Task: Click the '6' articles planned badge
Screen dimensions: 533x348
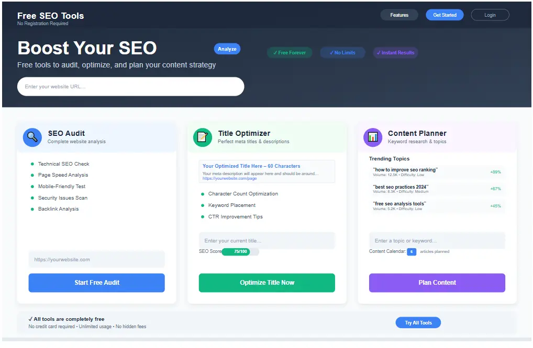Action: tap(412, 252)
